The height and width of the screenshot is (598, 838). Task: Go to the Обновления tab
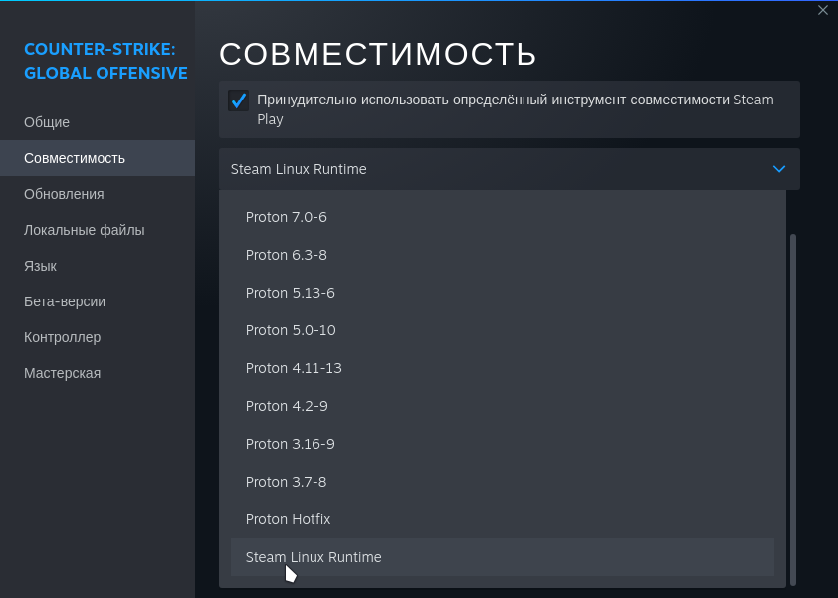coord(98,194)
